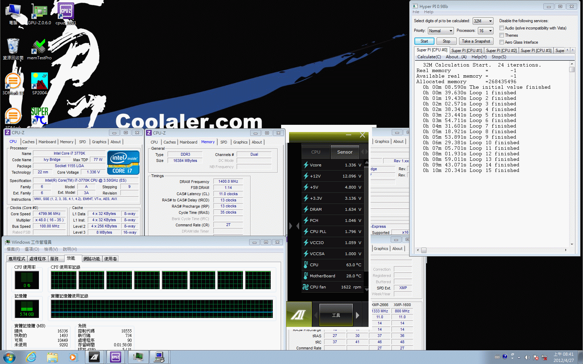The height and width of the screenshot is (364, 583).
Task: Open the memTestPro desktop icon
Action: (39, 49)
